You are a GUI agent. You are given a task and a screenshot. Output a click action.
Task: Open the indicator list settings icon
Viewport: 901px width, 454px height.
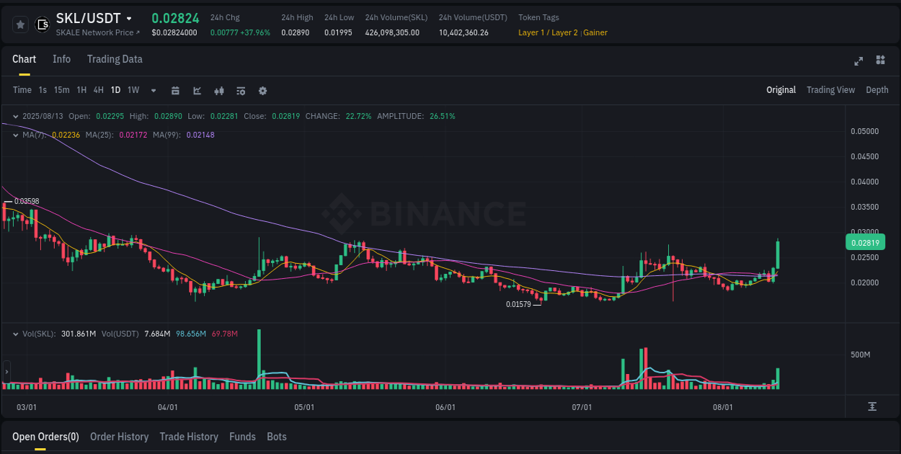click(x=241, y=91)
